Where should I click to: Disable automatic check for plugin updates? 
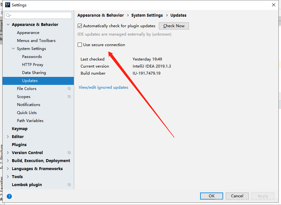tap(80, 26)
